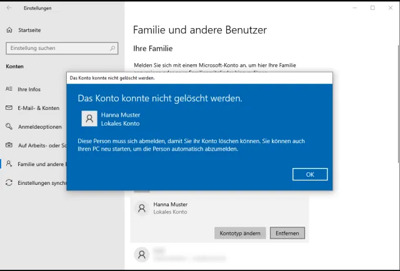Click the person icon beside Familie

click(x=9, y=164)
